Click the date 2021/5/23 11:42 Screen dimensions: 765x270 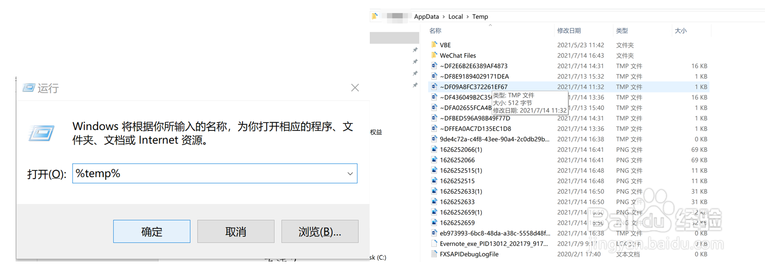[x=580, y=45]
